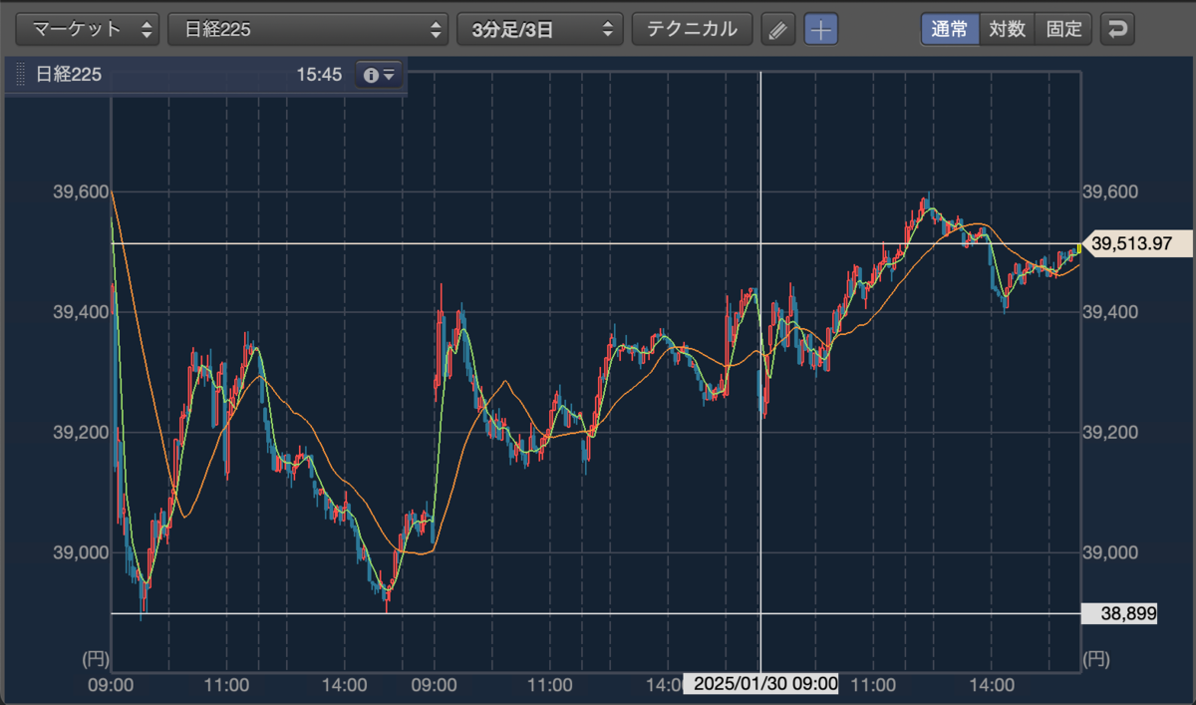Viewport: 1196px width, 705px height.
Task: Click the 日経225 panel title
Action: click(x=69, y=75)
